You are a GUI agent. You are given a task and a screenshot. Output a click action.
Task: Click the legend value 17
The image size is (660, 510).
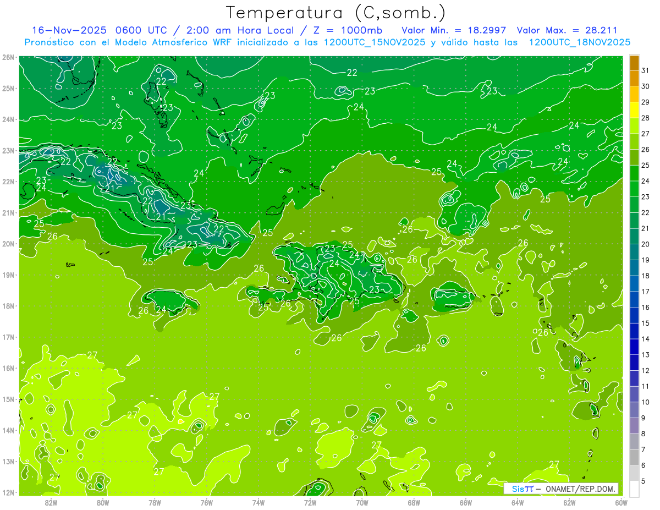click(646, 292)
